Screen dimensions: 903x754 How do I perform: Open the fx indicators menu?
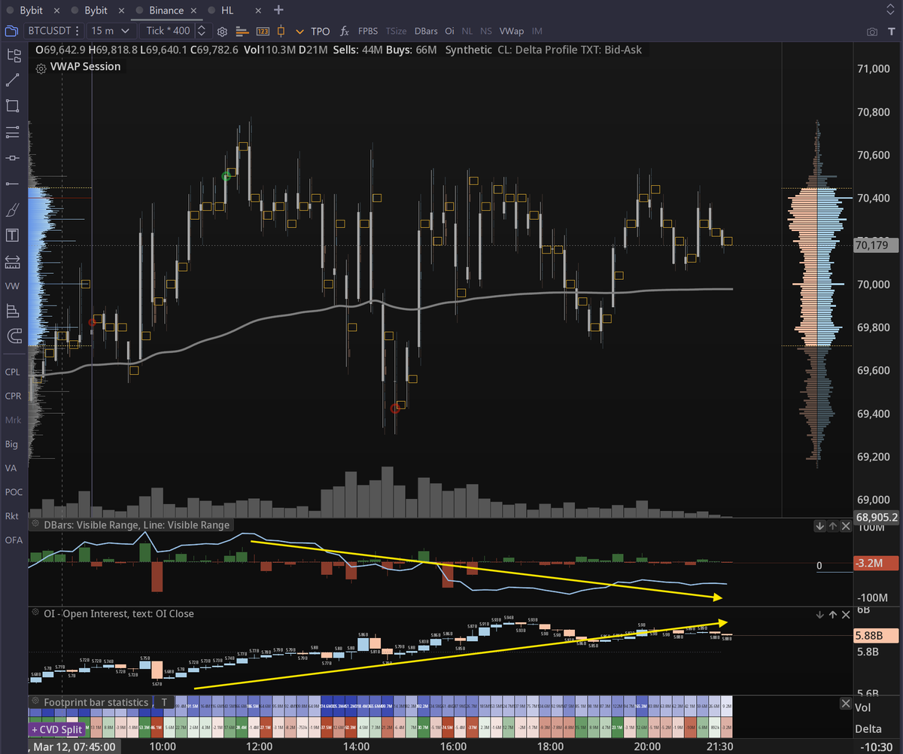(x=345, y=32)
